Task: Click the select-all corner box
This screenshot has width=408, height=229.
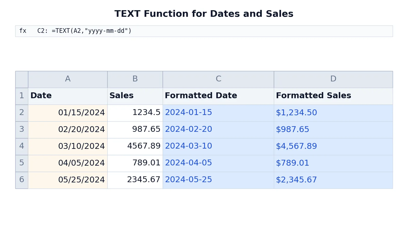Action: coord(22,79)
